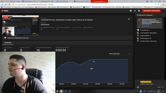Switch to the Портал Форекс Трейдера tab
166x93 pixels.
click(x=82, y=1)
